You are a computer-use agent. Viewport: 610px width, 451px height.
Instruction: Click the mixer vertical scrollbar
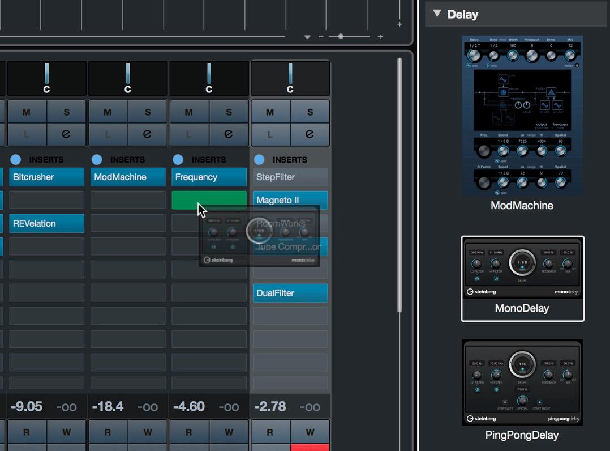click(399, 185)
